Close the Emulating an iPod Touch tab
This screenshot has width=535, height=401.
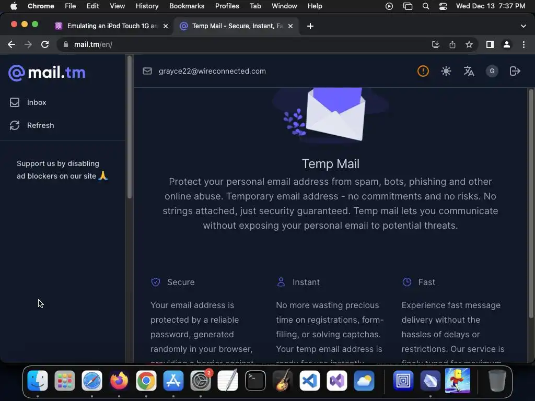[166, 26]
